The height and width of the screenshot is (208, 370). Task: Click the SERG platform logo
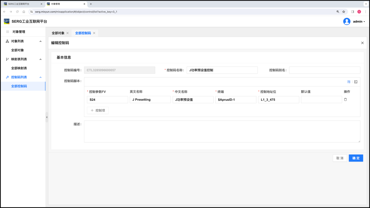coord(7,21)
